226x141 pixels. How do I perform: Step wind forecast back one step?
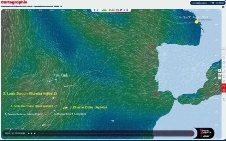coord(97,10)
